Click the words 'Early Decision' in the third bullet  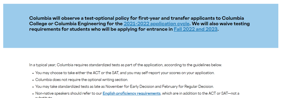(x=142, y=87)
